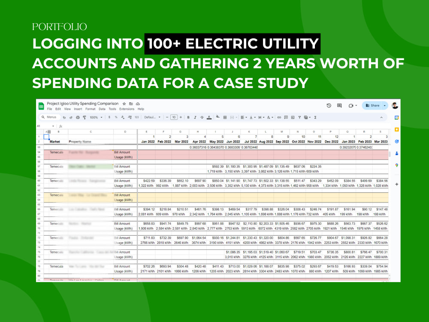Decrease decimal places
This screenshot has height=322, width=429.
coord(123,117)
